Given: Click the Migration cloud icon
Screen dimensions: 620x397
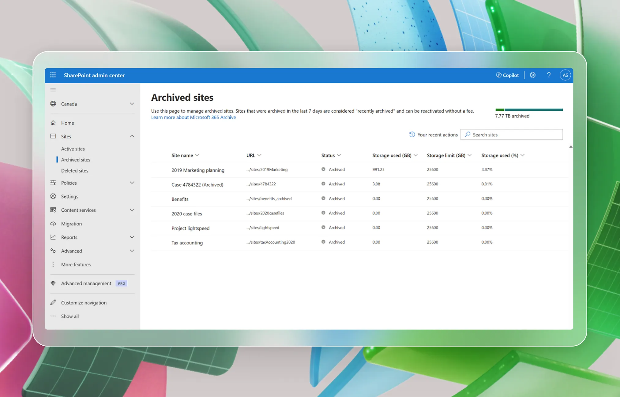Looking at the screenshot, I should pos(53,224).
